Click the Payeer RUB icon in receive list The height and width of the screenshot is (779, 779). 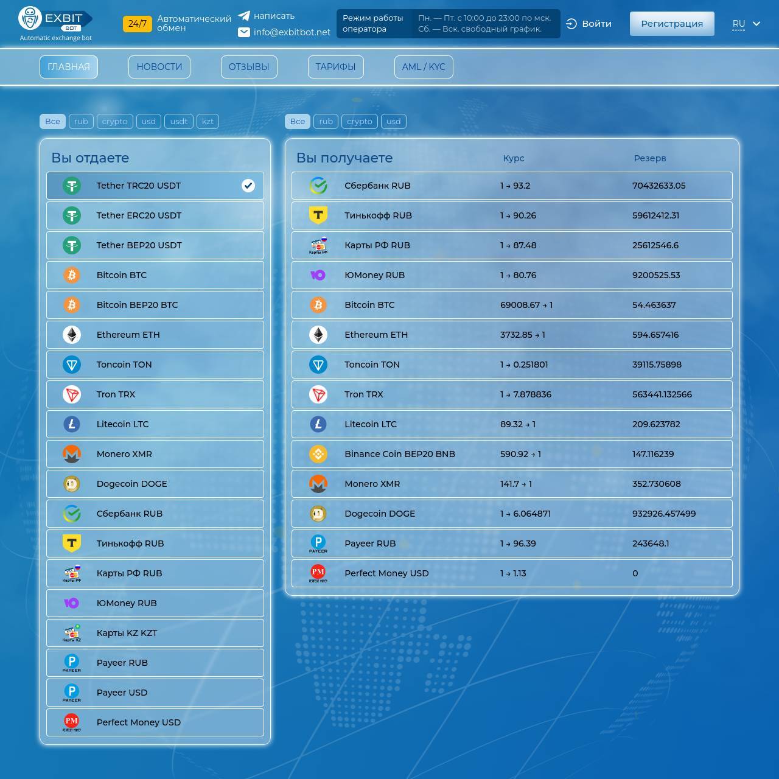318,543
